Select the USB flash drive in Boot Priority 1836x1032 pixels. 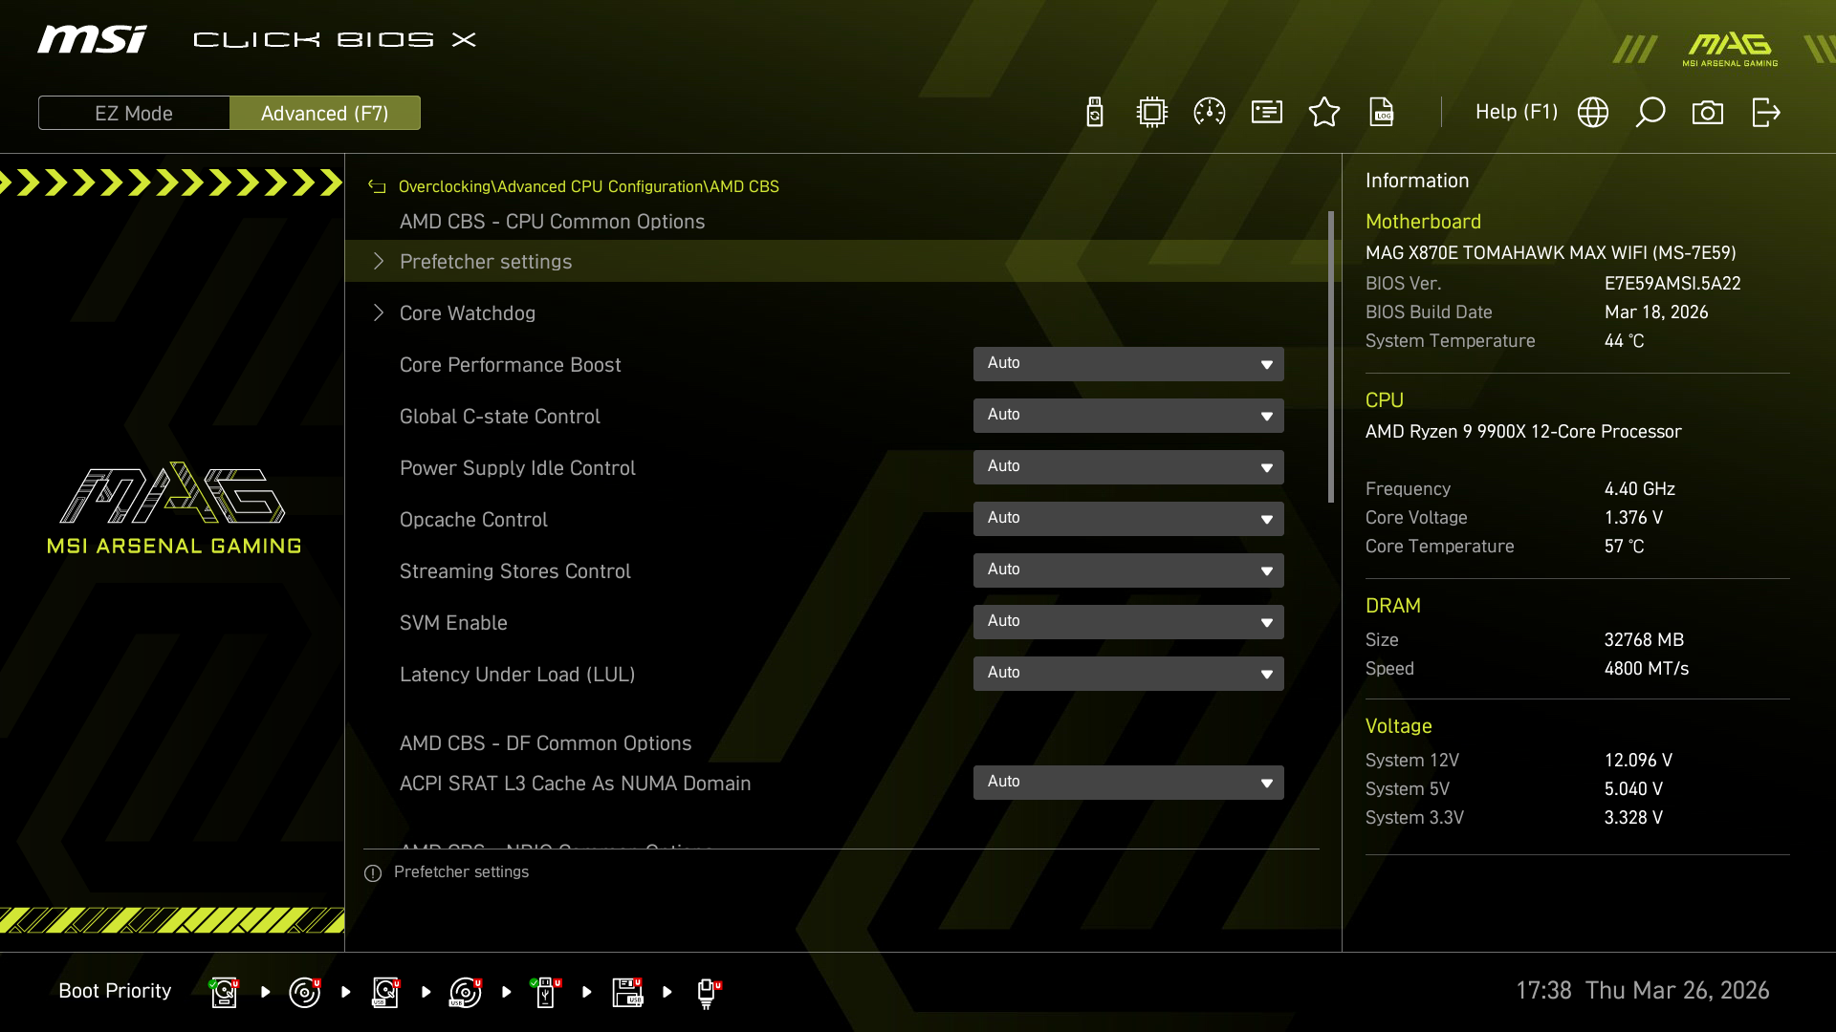546,992
